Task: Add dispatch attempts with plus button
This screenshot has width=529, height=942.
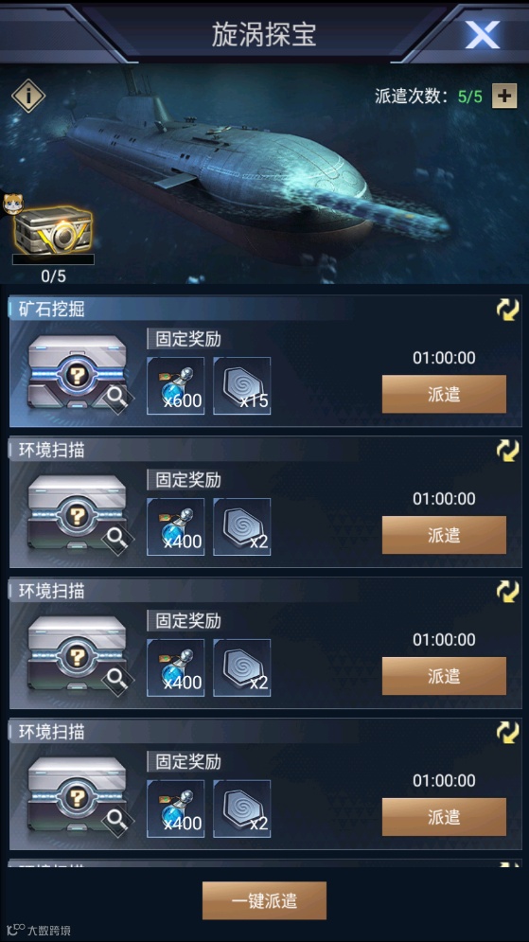Action: [504, 95]
